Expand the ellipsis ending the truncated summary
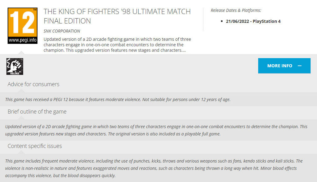This screenshot has height=182, width=317. pyautogui.click(x=184, y=50)
